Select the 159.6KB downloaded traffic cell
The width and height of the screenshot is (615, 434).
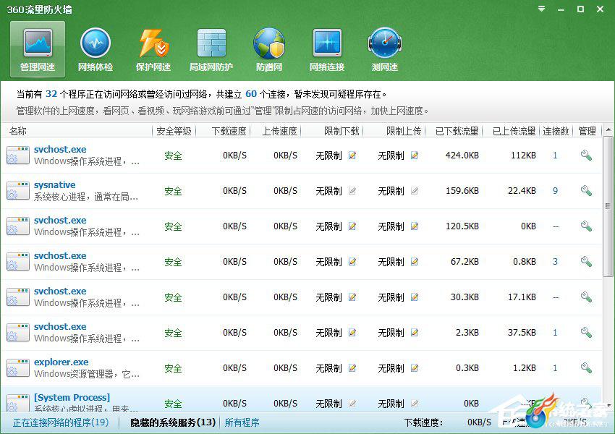coord(462,191)
